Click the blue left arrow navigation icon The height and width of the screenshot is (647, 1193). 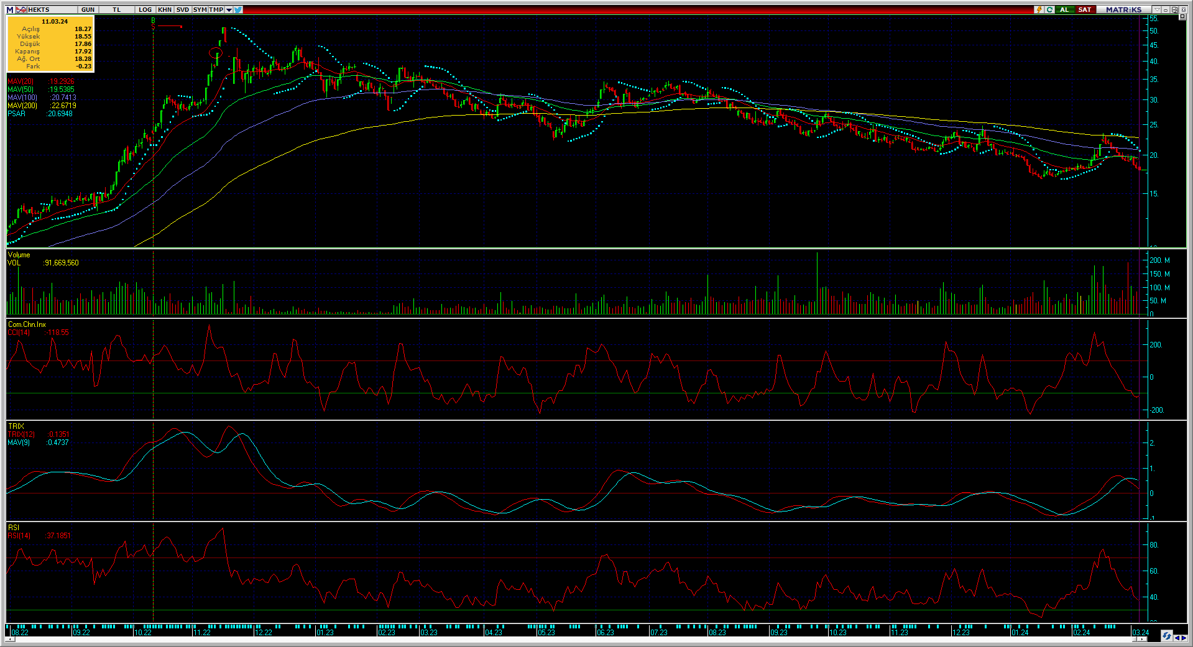[x=1177, y=638]
